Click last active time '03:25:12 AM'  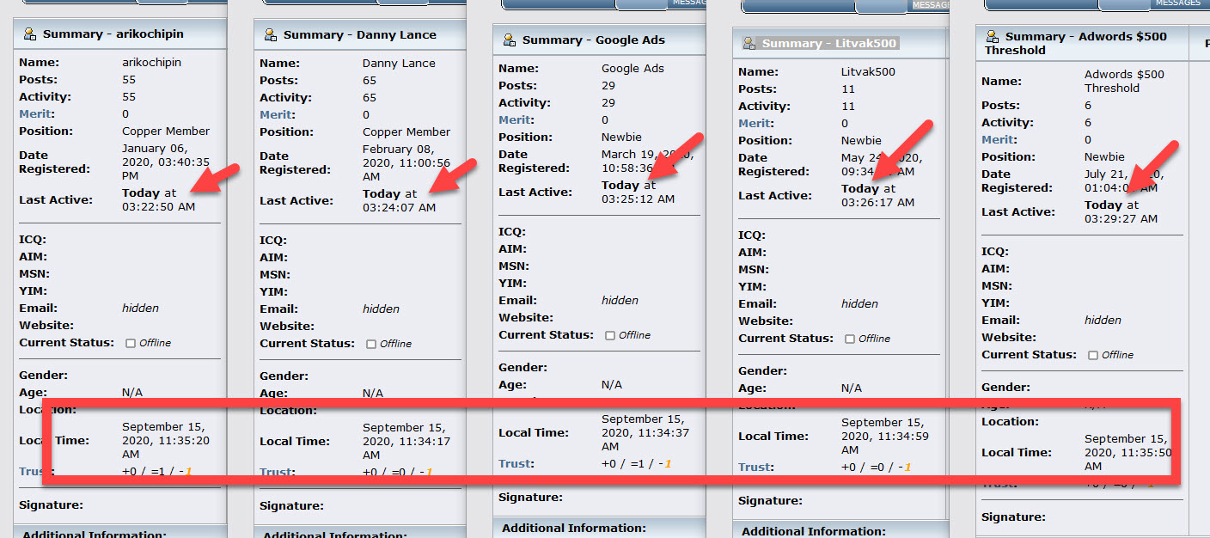(x=638, y=199)
